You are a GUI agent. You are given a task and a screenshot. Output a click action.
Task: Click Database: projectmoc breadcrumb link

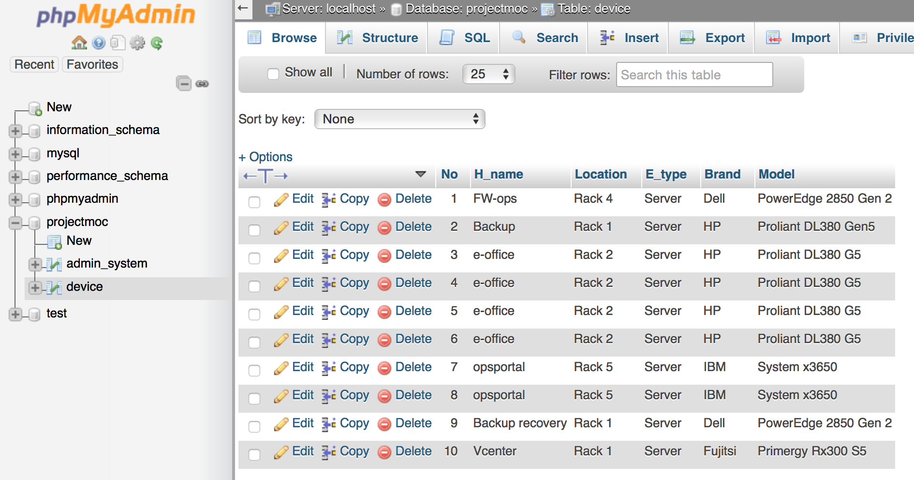(x=466, y=9)
